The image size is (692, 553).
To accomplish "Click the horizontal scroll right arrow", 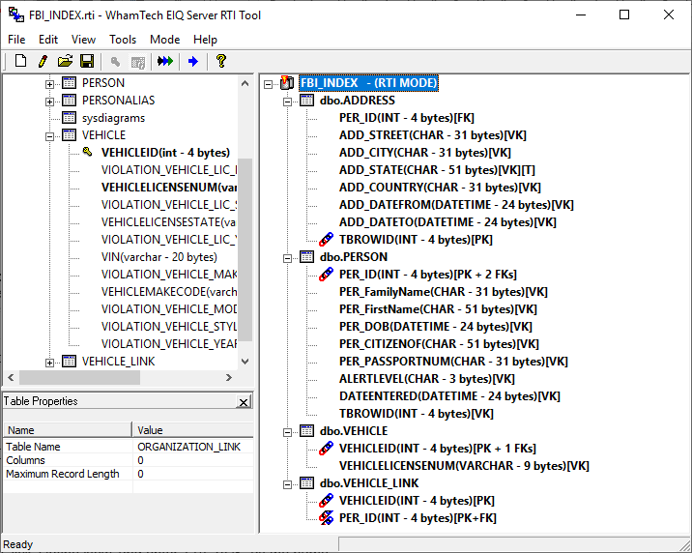I will [229, 377].
